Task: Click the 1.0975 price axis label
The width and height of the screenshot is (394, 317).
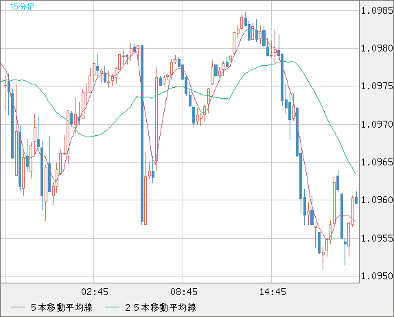Action: 377,86
